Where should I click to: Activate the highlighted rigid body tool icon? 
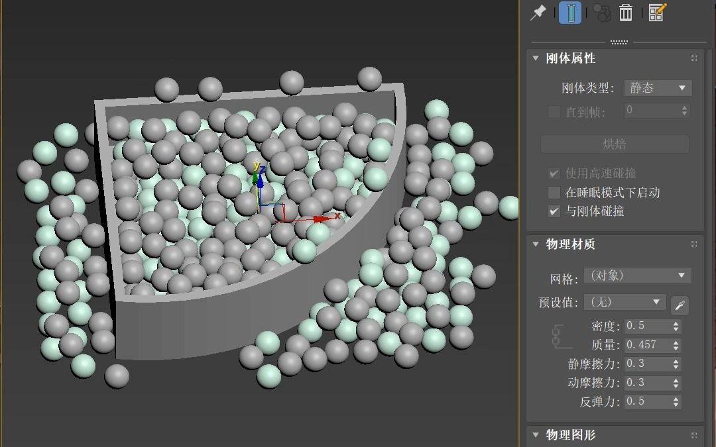coord(570,12)
